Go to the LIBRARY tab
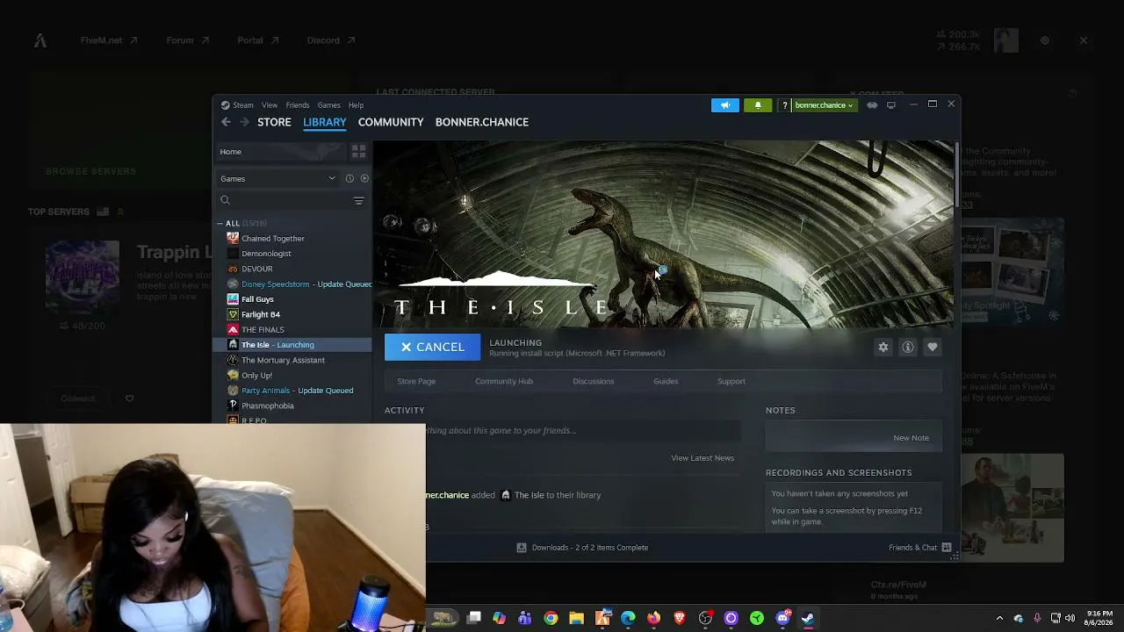 325,122
